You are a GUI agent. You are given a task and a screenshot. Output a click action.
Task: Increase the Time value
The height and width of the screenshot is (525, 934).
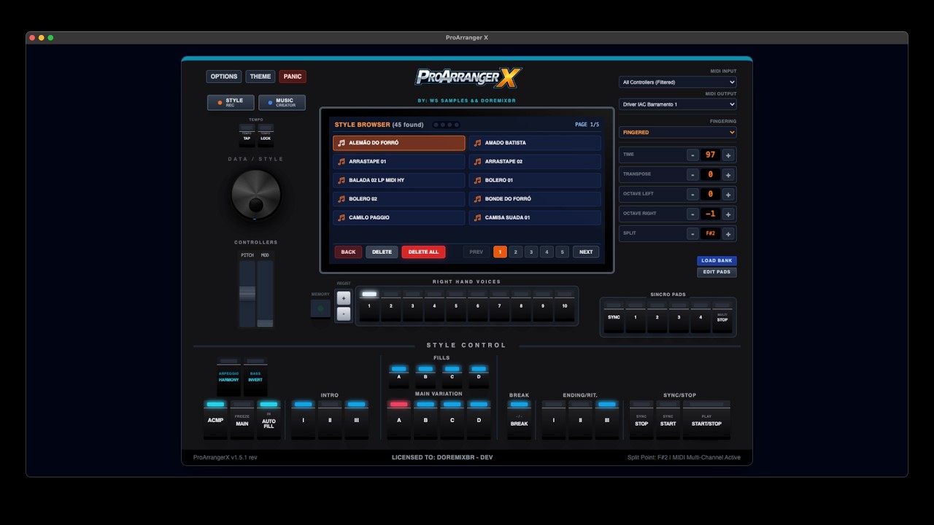(727, 155)
